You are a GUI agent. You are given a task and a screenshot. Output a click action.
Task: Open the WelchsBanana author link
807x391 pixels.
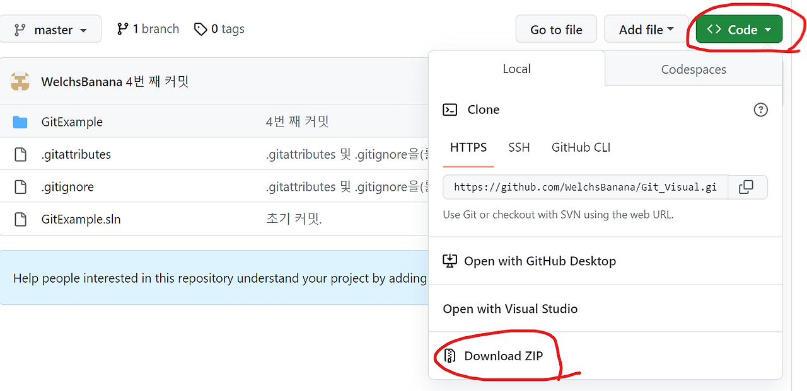pyautogui.click(x=82, y=82)
